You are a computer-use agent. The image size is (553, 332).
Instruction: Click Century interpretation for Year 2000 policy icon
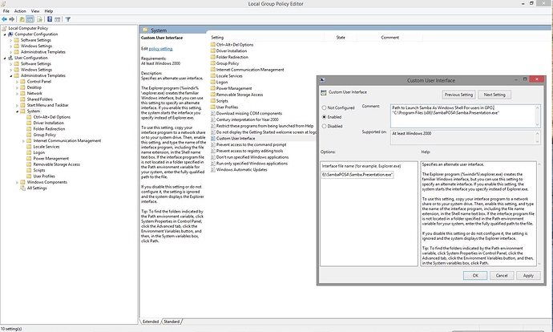213,119
